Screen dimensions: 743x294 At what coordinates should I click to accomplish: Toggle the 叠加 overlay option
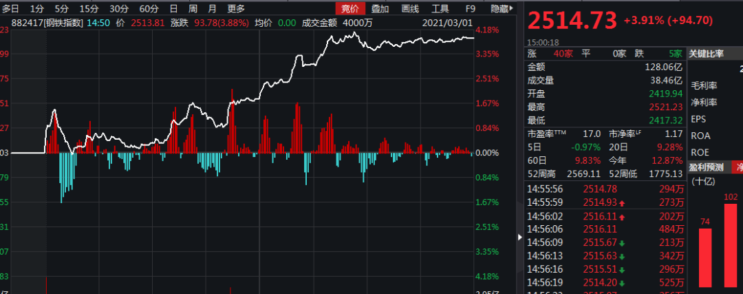coord(380,9)
